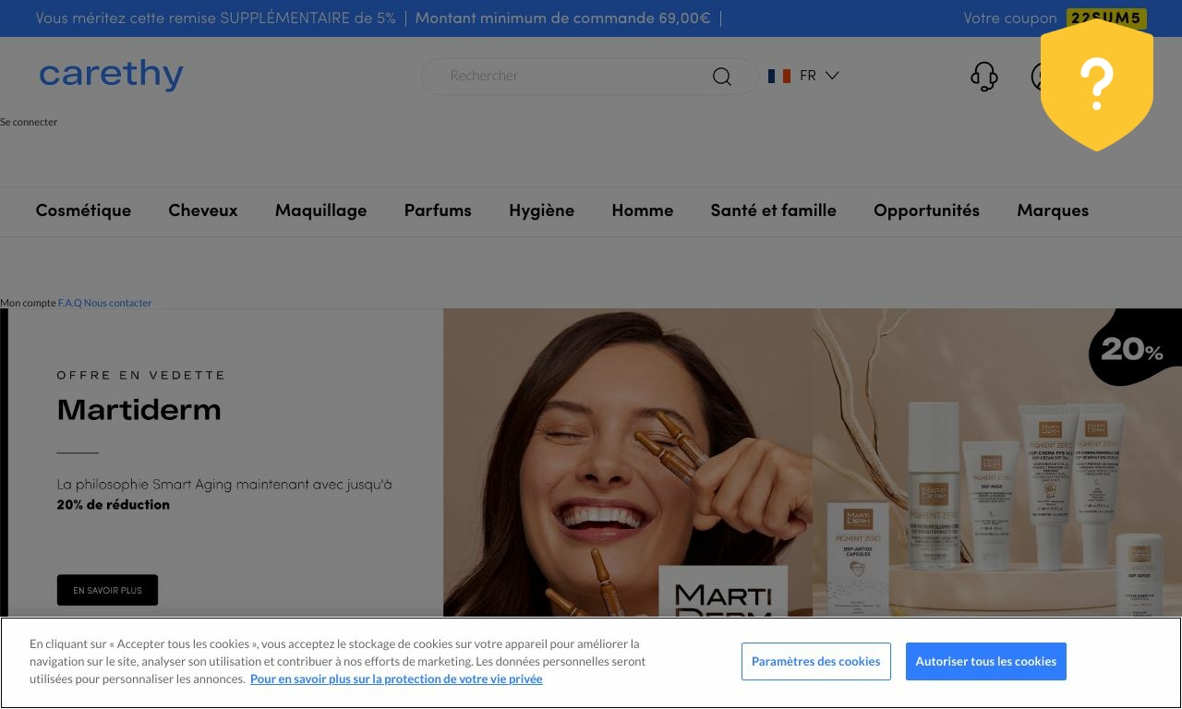
Task: Click Paramètres des cookies button
Action: (815, 661)
